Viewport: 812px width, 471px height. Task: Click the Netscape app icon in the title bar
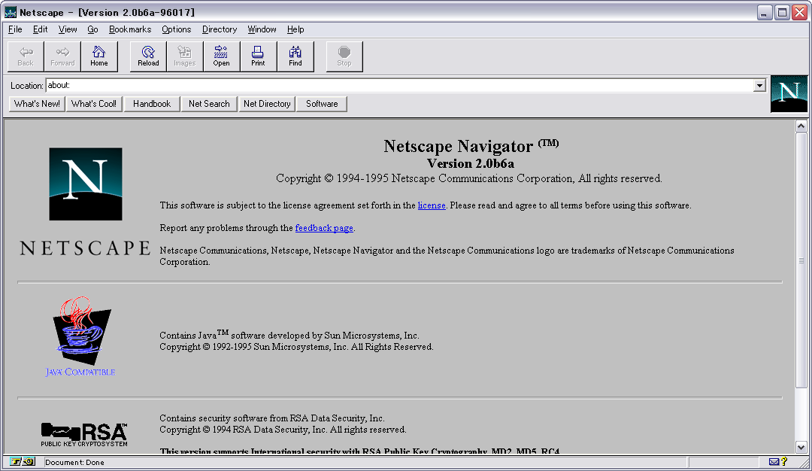pyautogui.click(x=11, y=12)
